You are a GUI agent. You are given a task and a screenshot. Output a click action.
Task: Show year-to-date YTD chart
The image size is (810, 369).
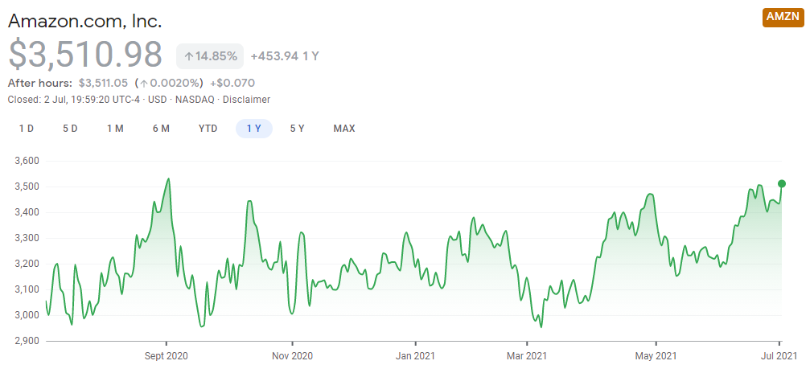pyautogui.click(x=208, y=129)
